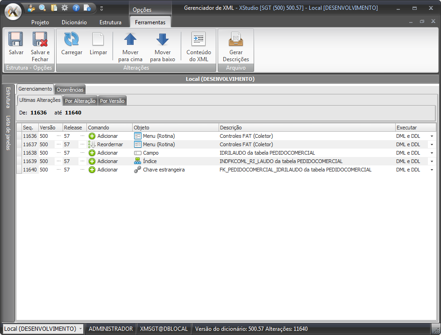Viewport: 441px width, 335px height.
Task: Click the Salvar e Fechar icon
Action: 40,40
